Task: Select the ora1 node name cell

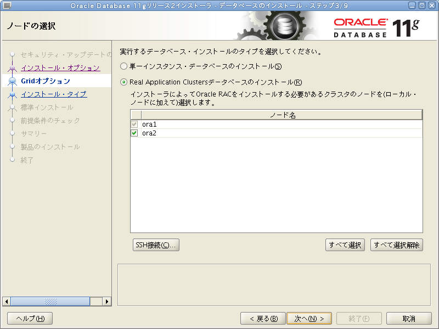Action: [282, 124]
